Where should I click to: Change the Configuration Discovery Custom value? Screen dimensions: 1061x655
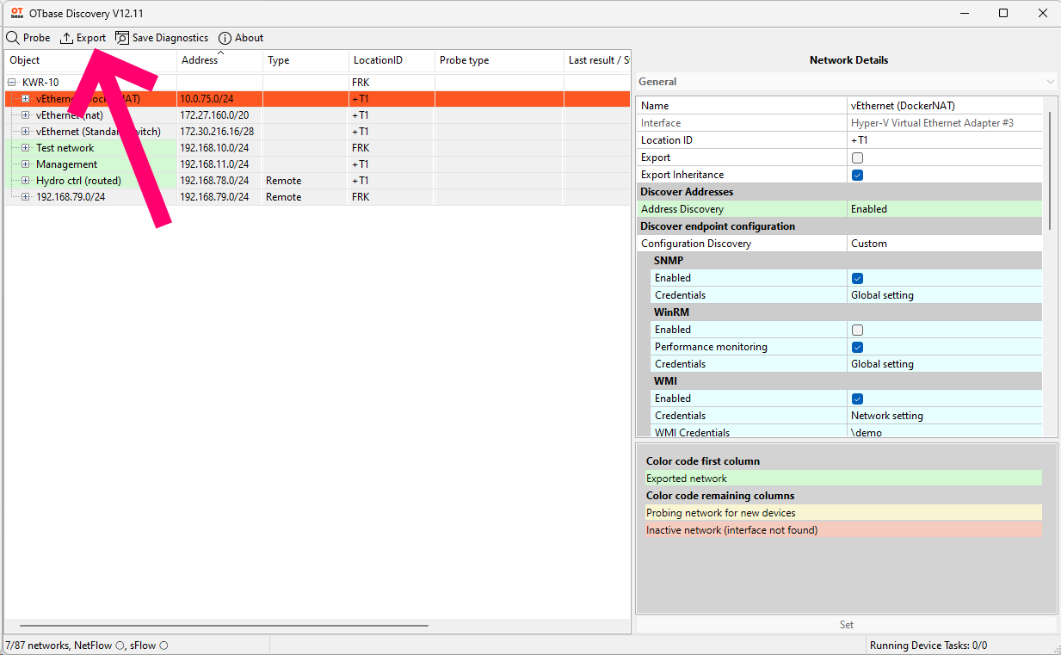click(x=945, y=244)
